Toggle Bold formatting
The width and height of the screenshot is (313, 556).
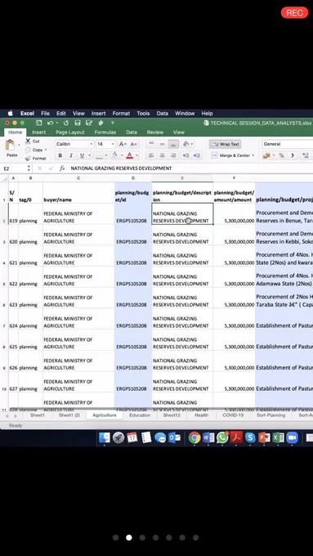(60, 155)
